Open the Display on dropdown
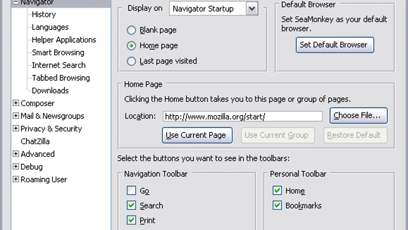 click(252, 9)
